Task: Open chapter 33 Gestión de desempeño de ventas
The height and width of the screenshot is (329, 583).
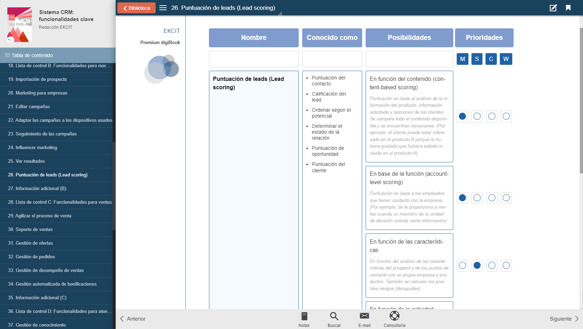Action: pyautogui.click(x=56, y=271)
